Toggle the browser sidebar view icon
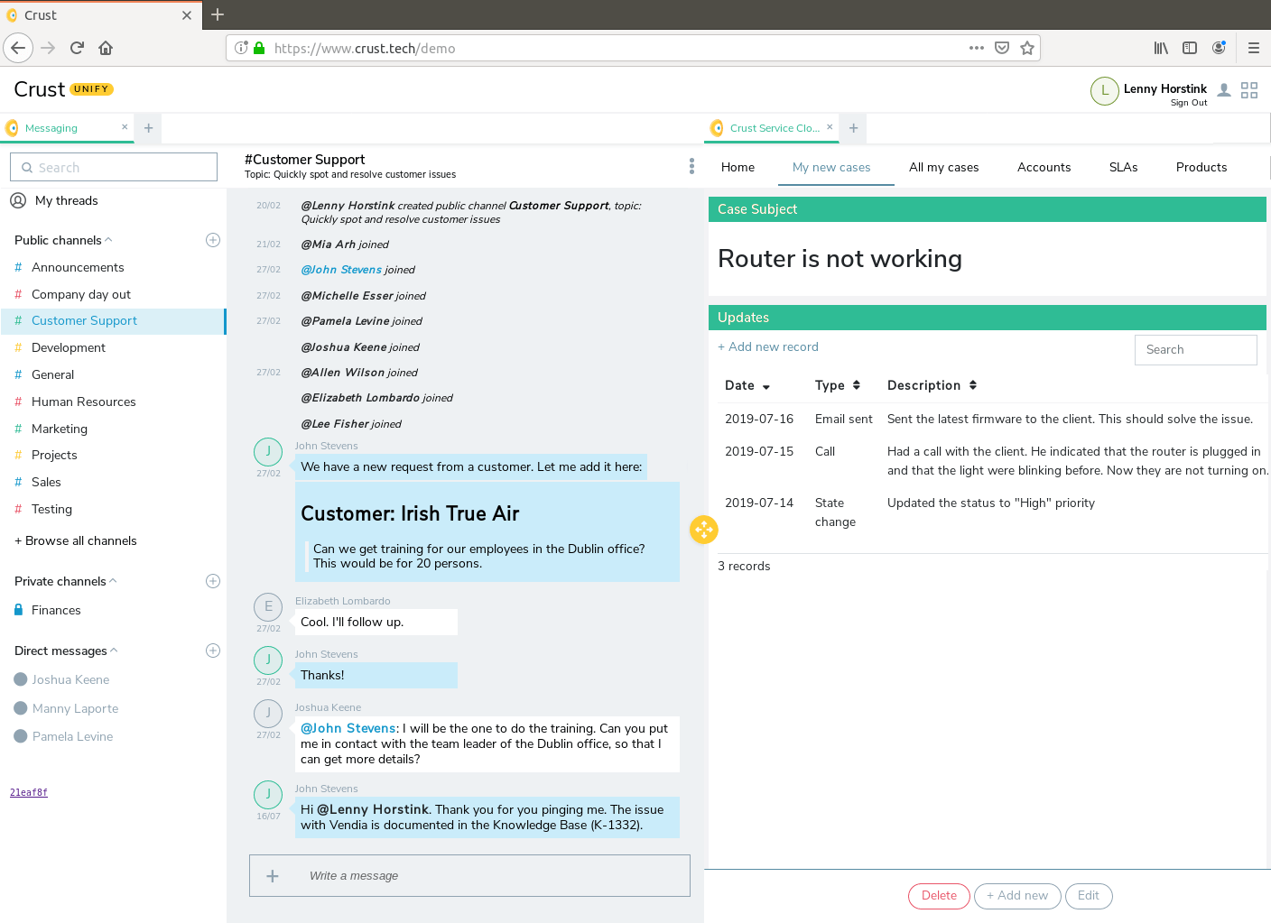Screen dimensions: 1271x923 click(x=1190, y=48)
